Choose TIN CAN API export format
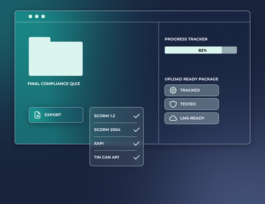The height and width of the screenshot is (204, 265). (x=106, y=157)
